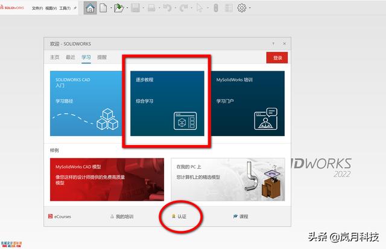Viewport: 386px width, 249px height.
Task: Open the 在我的 PC 上 sample card
Action: [228, 179]
